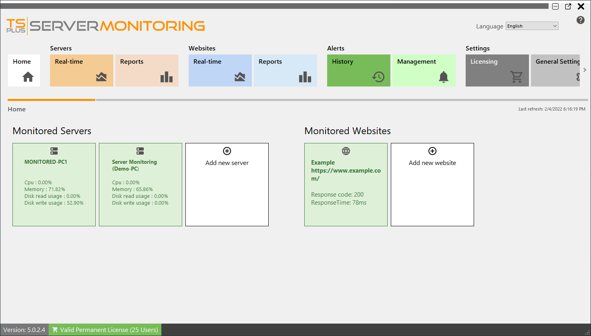Open the help panel via the question mark icon

581,20
